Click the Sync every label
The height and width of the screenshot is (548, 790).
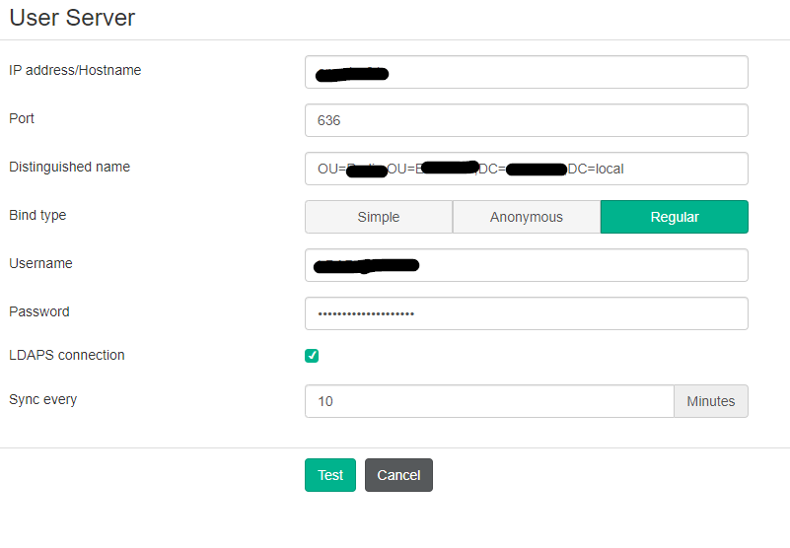42,399
